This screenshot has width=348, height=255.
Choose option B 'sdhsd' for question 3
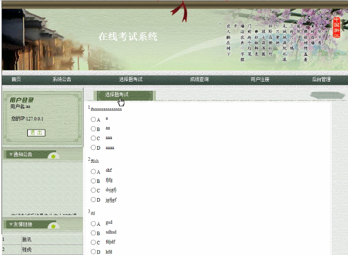(x=93, y=233)
